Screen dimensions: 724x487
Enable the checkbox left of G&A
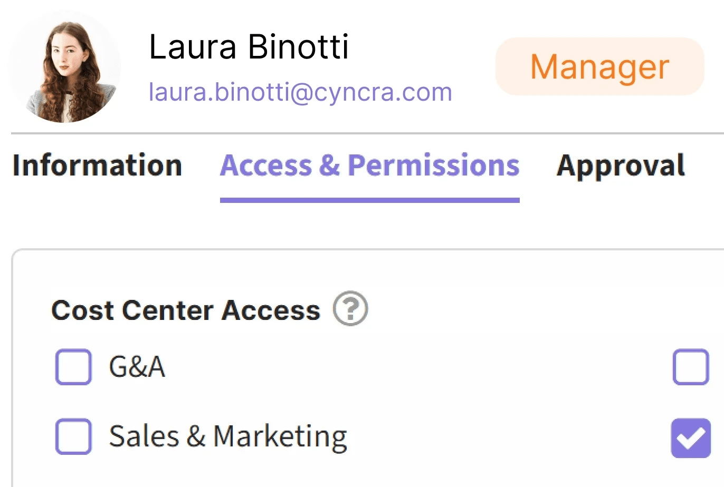[73, 366]
